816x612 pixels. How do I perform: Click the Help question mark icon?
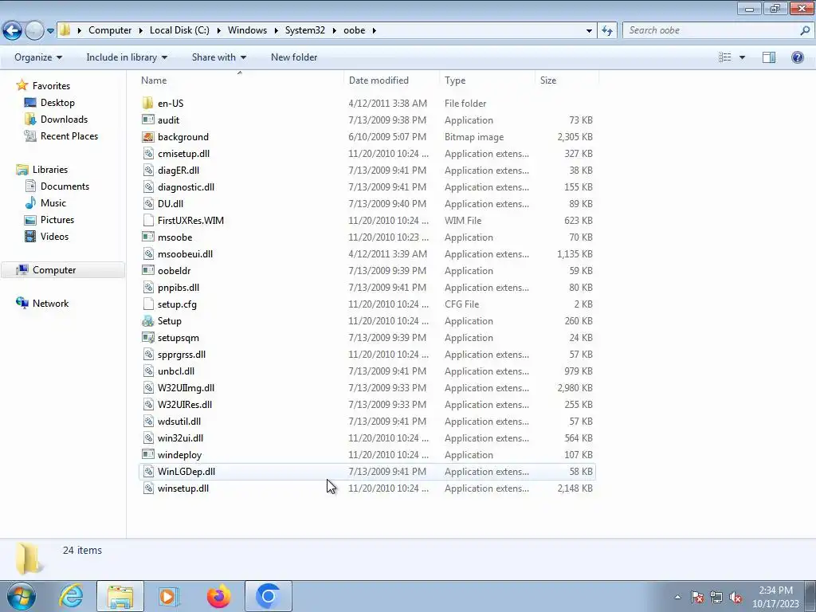[x=797, y=57]
